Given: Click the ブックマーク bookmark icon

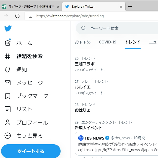Looking at the screenshot, I should (8, 96).
